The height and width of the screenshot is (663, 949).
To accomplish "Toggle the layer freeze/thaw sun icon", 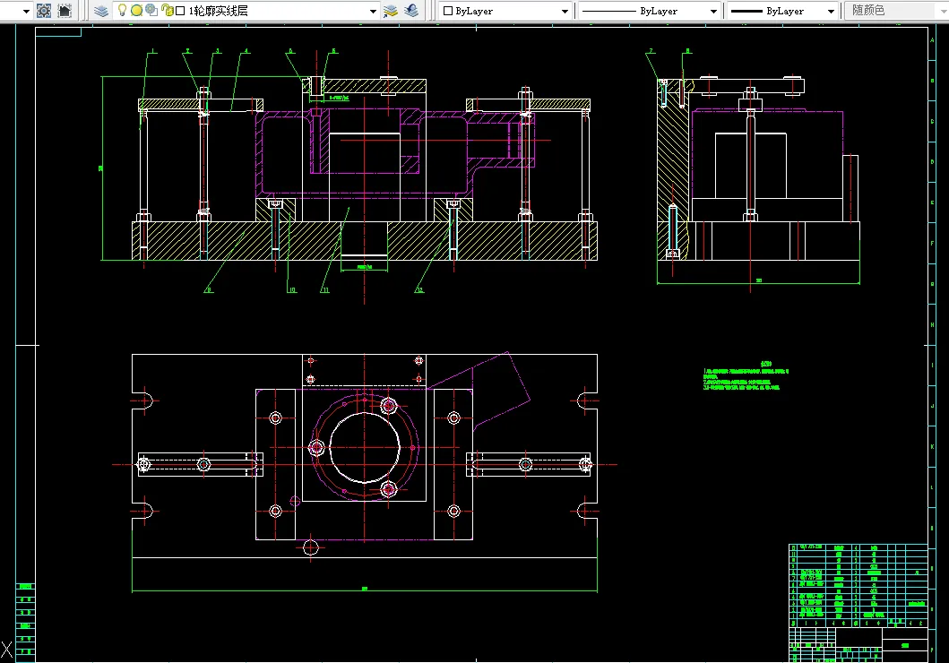I will click(x=137, y=10).
